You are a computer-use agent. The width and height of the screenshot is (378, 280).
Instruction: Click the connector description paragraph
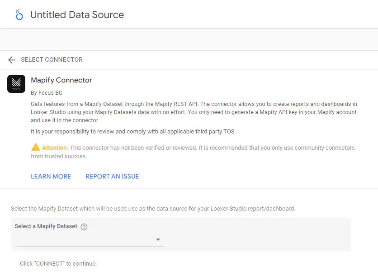[194, 112]
